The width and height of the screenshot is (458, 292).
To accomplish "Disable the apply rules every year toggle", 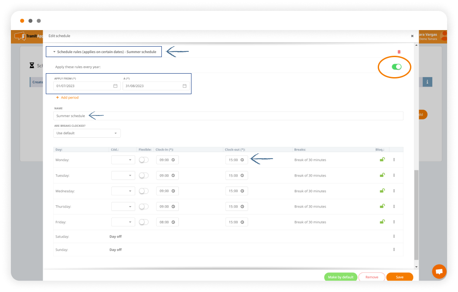I will click(x=396, y=67).
